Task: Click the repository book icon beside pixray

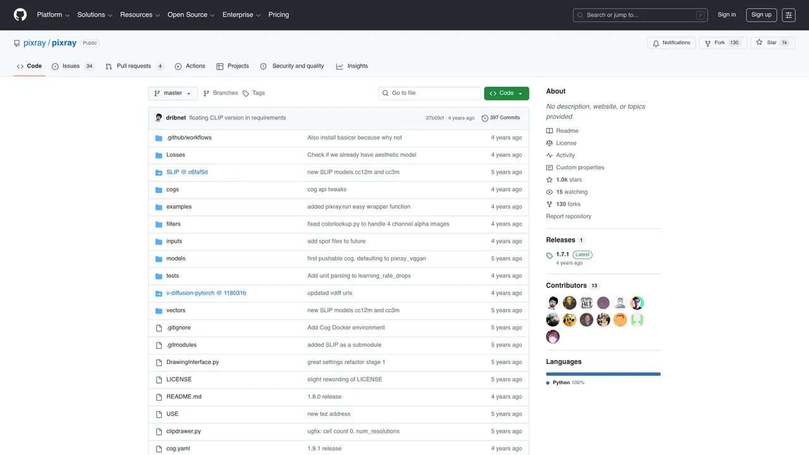Action: click(17, 43)
